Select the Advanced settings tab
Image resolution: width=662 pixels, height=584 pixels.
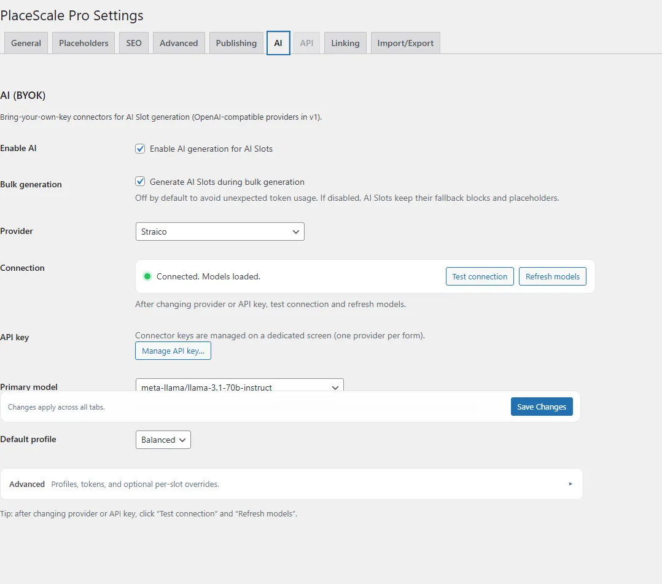point(178,43)
